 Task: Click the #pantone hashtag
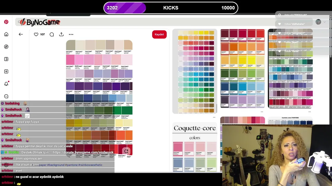click(71, 165)
